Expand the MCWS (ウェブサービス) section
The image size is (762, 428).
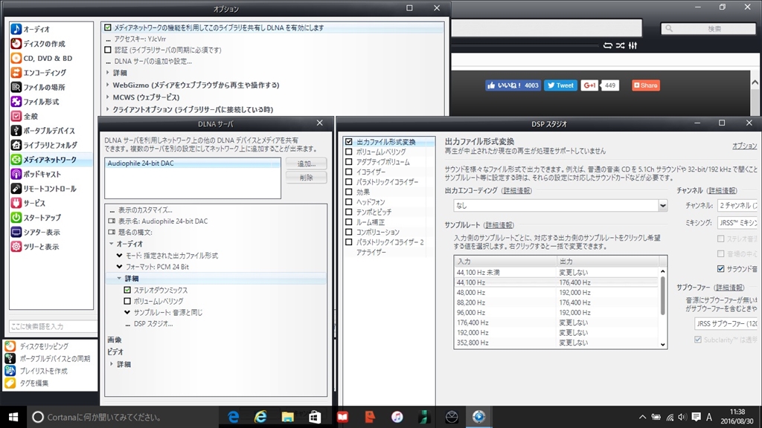108,97
